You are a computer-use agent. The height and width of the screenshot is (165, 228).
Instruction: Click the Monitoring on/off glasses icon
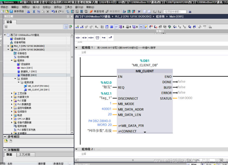[x=204, y=27]
